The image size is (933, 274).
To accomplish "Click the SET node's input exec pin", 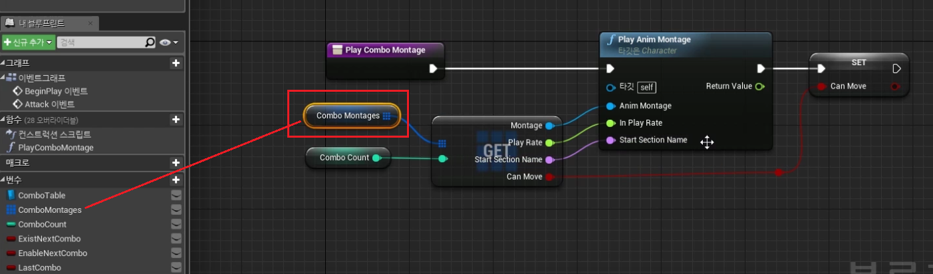I will click(x=821, y=68).
